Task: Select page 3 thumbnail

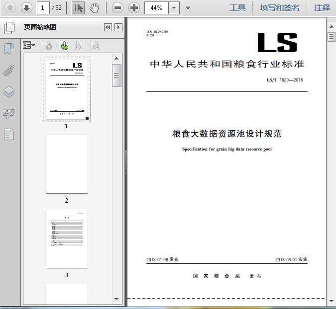Action: (67, 238)
